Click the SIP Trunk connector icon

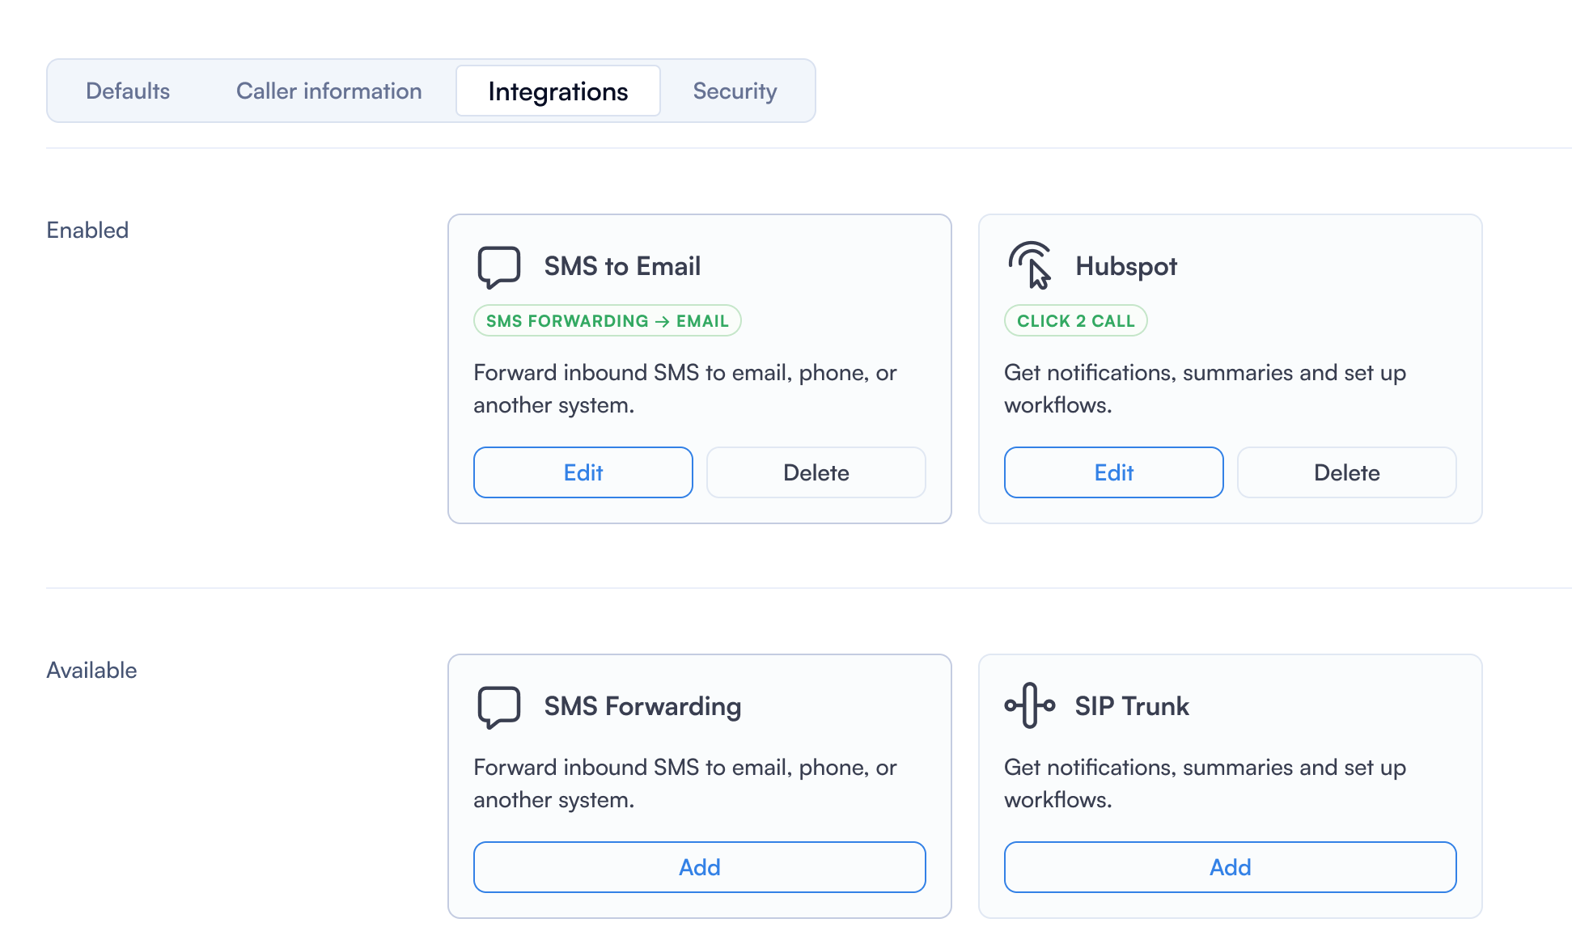click(1029, 705)
